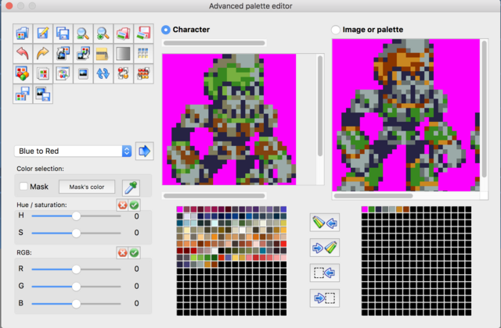Cancel RGB changes with red X
This screenshot has height=328, width=501.
click(x=122, y=253)
